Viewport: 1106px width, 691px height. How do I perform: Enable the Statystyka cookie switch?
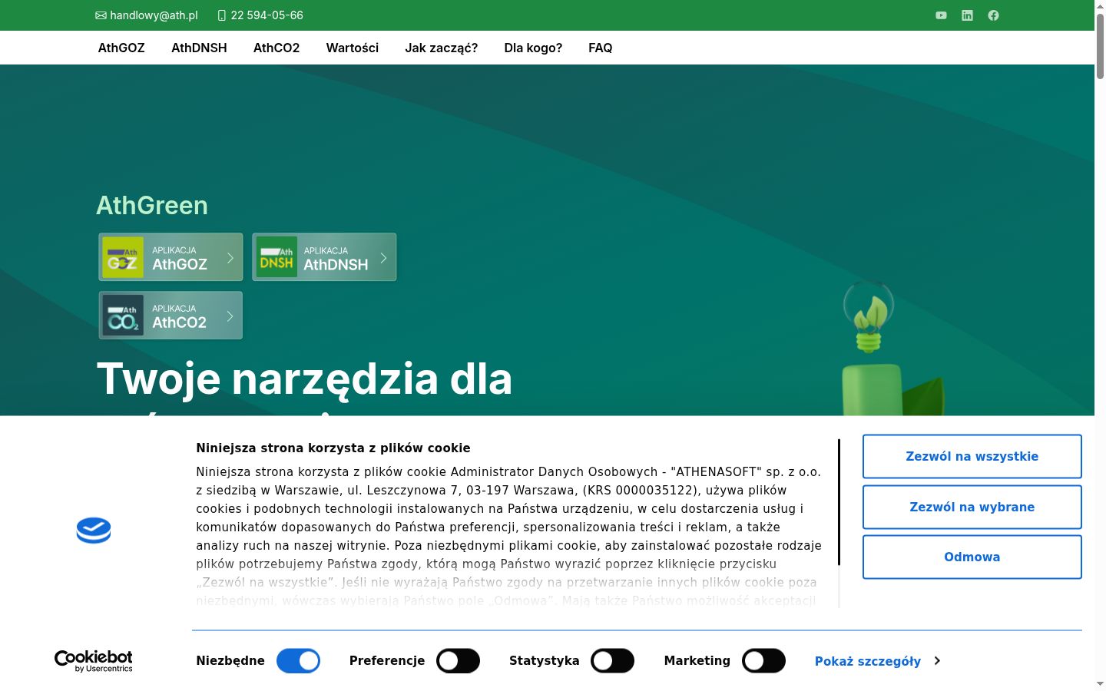[x=612, y=661]
